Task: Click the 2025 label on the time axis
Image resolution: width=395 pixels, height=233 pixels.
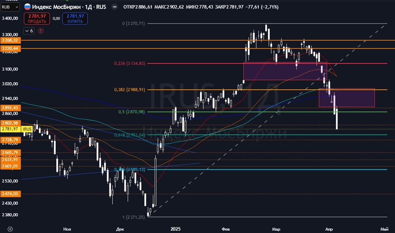Action: [175, 229]
